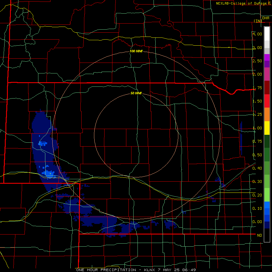This screenshot has width=272, height=272.
Task: Click the 0.40 legend green swatch
Action: pos(267,168)
